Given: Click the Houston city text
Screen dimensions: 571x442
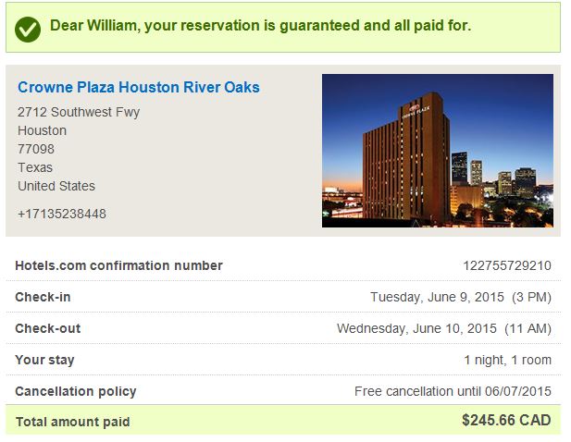Looking at the screenshot, I should click(x=42, y=130).
